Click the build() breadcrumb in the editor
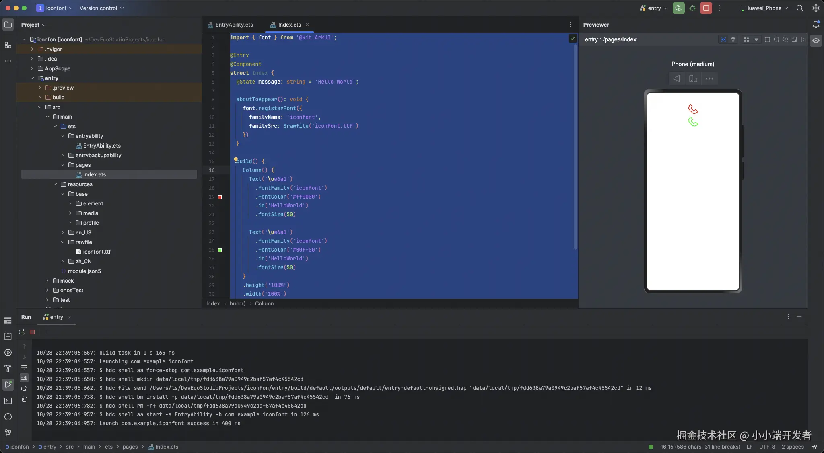The height and width of the screenshot is (453, 824). (237, 303)
